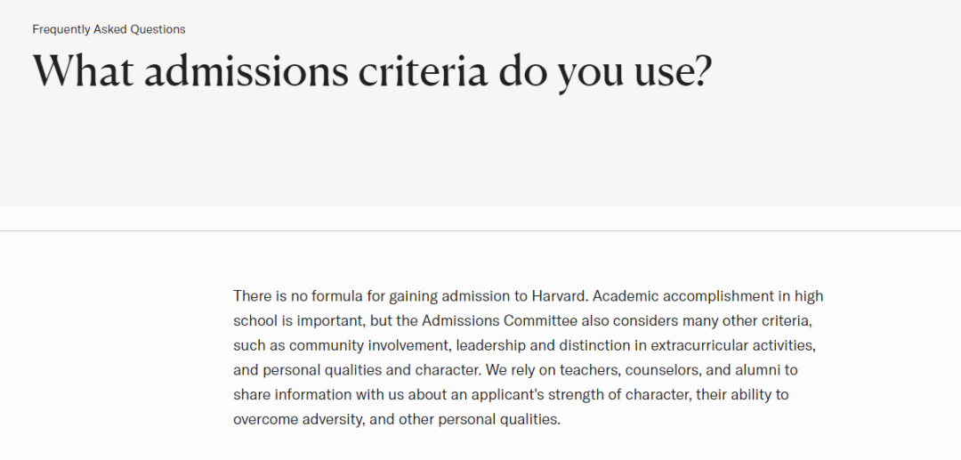
Task: Click the word 'high' ending the first line
Action: click(809, 296)
